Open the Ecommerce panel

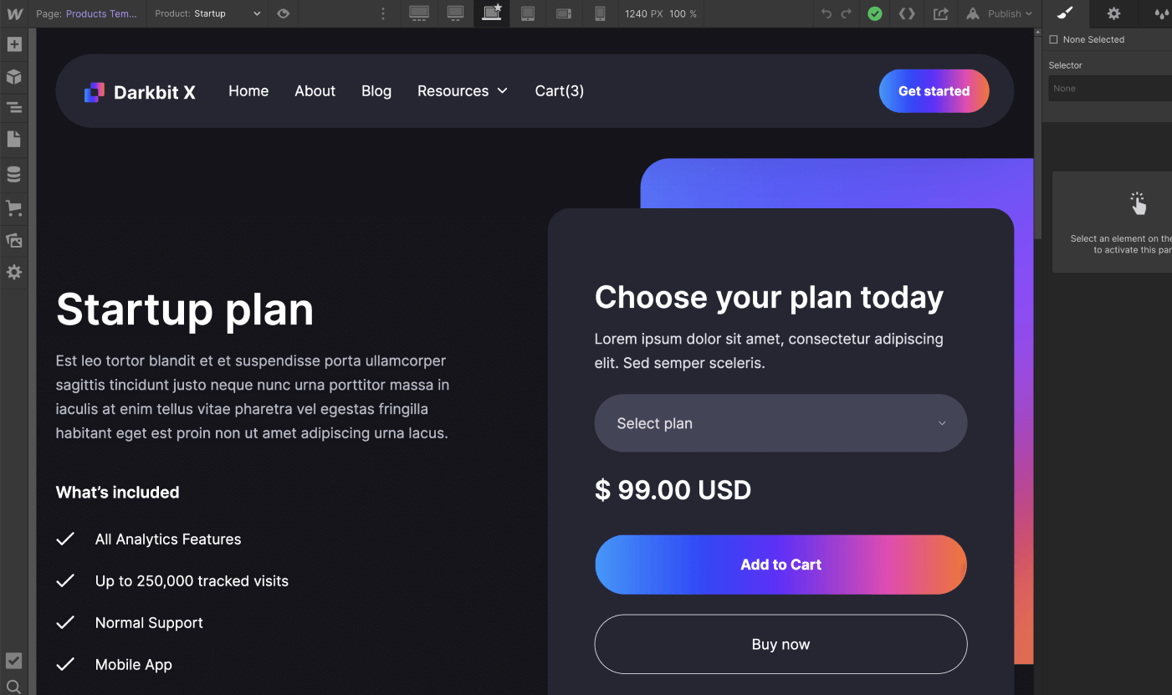[x=13, y=208]
